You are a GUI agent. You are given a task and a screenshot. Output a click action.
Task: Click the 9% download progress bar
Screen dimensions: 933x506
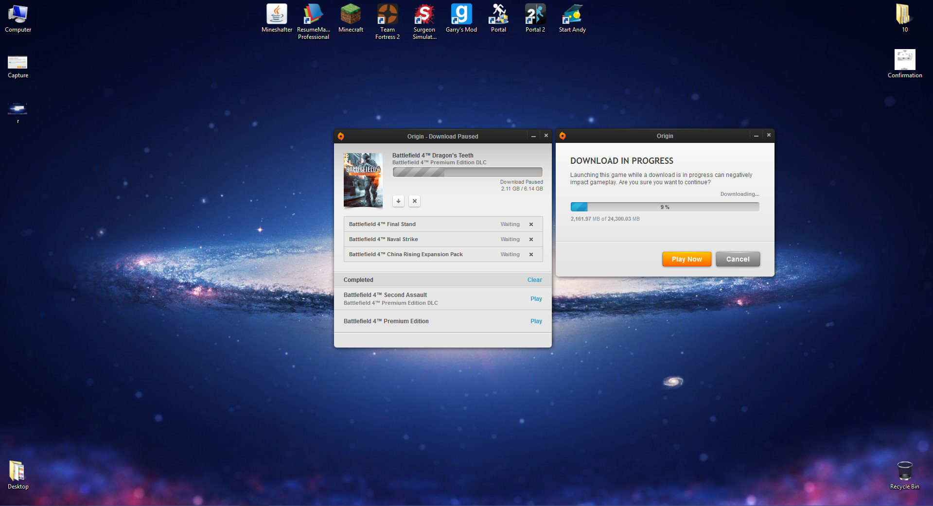coord(665,207)
